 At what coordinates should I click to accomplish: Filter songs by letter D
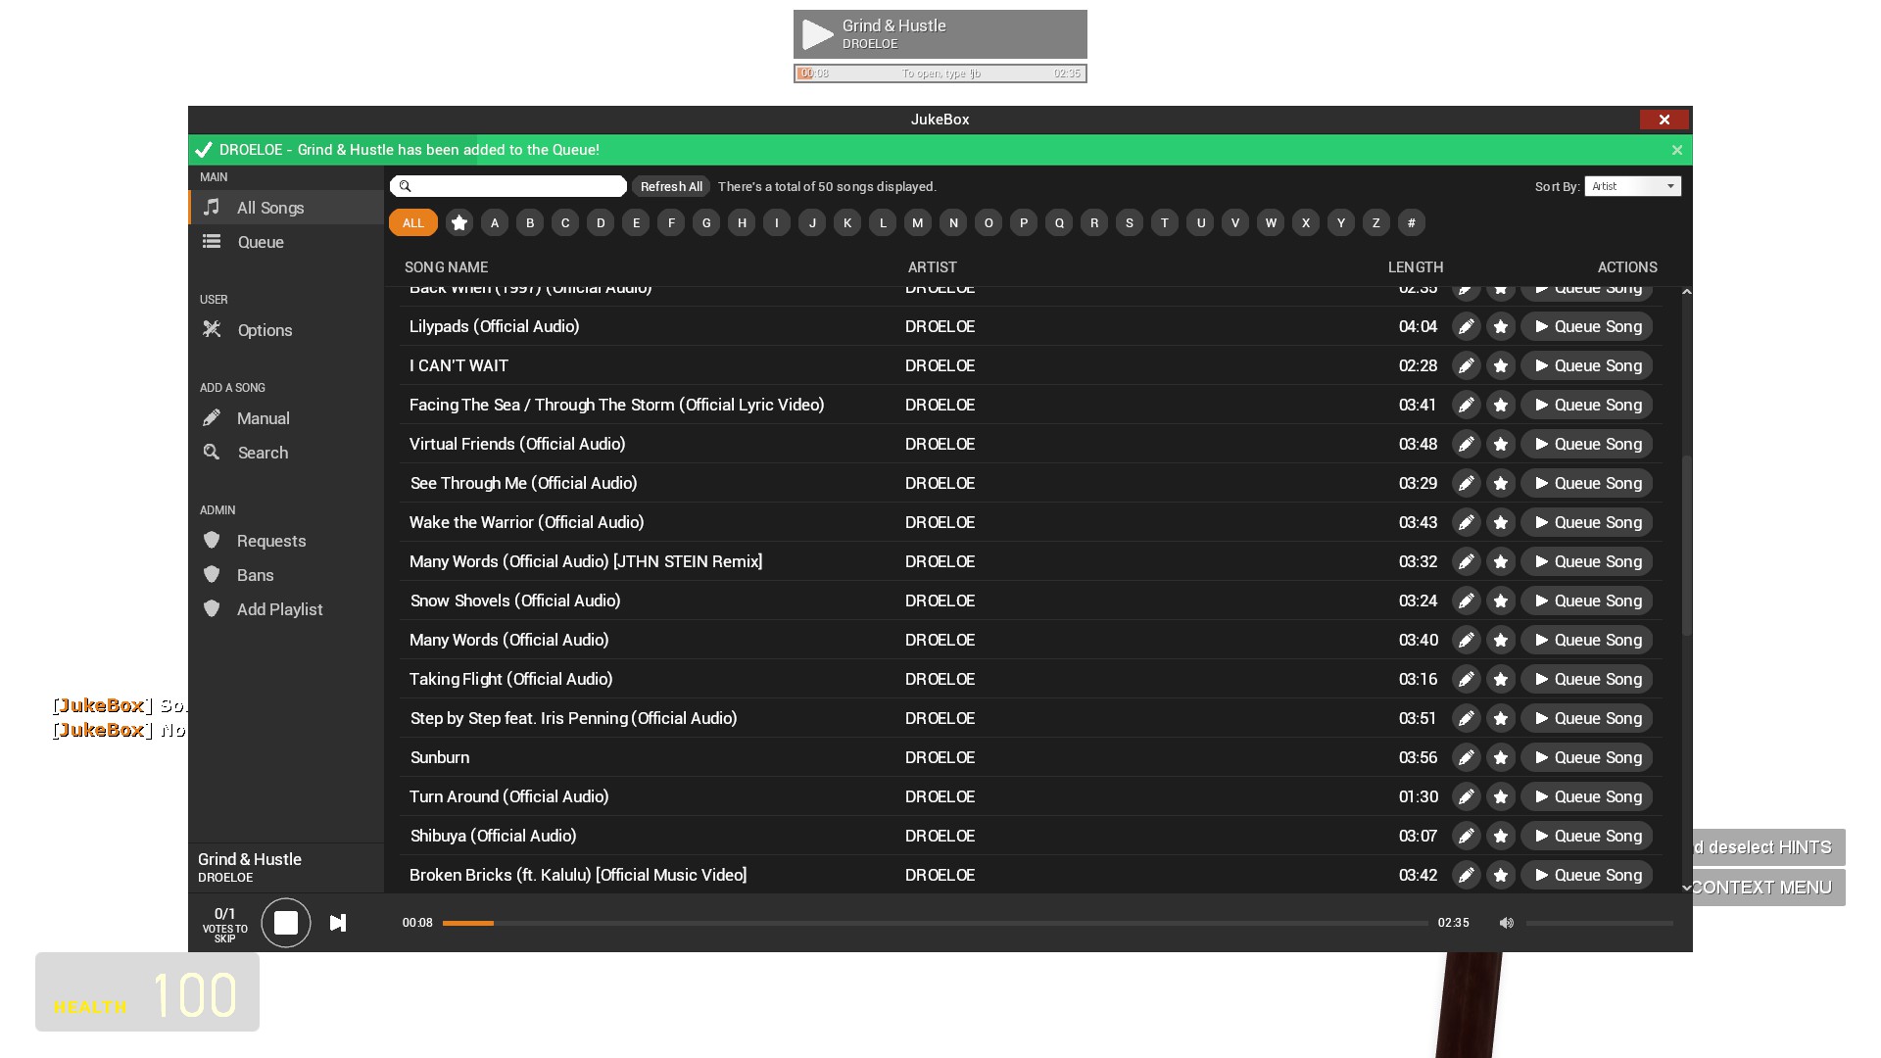coord(601,222)
